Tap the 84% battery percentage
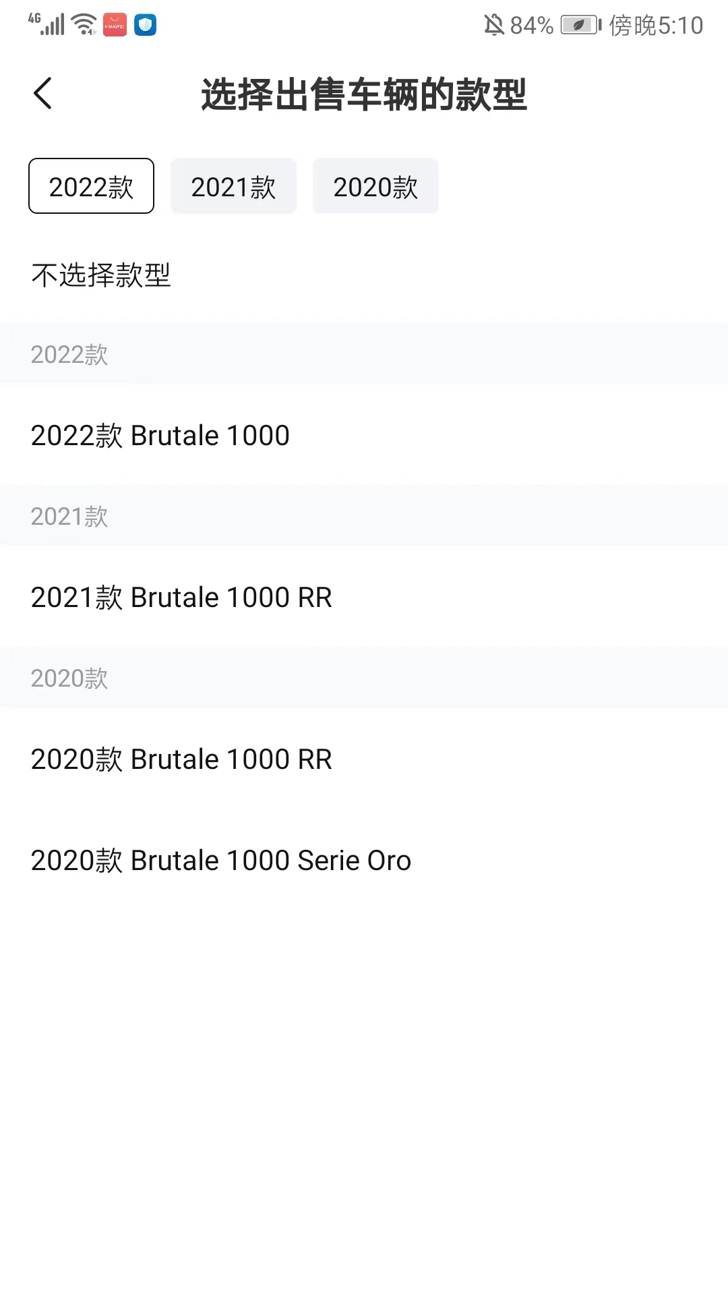Viewport: 728px width, 1295px height. [x=532, y=26]
